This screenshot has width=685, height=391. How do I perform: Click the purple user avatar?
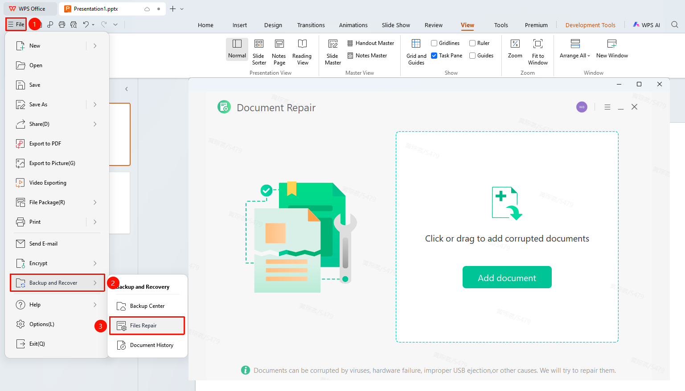pyautogui.click(x=582, y=107)
